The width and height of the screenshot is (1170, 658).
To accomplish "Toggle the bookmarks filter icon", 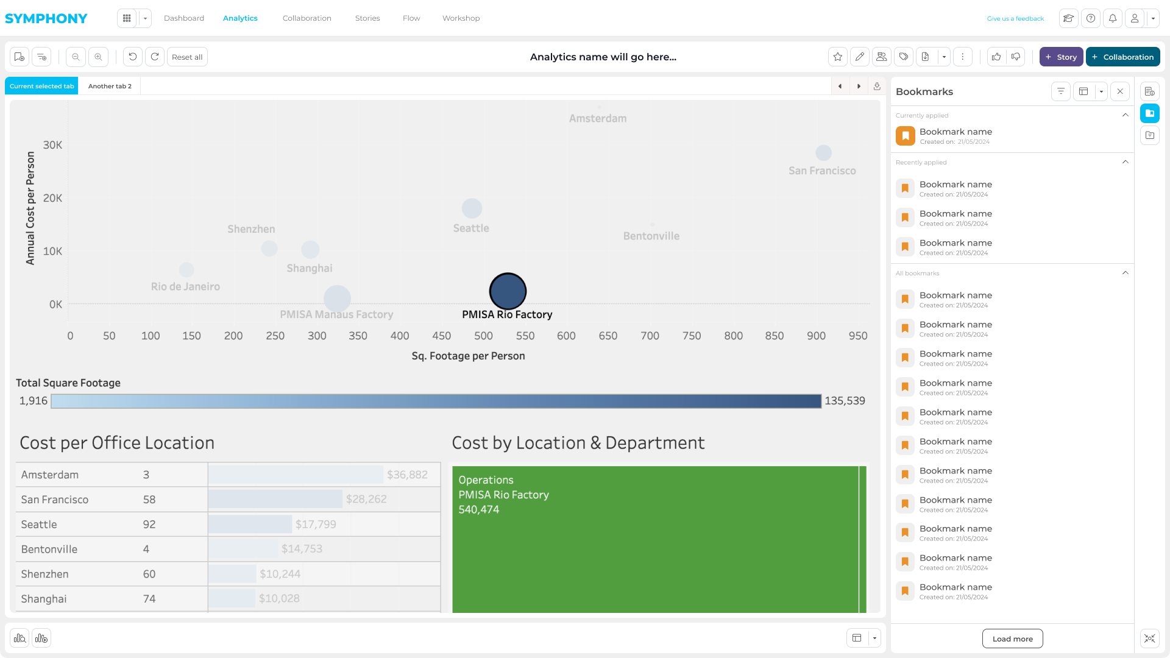I will pyautogui.click(x=1061, y=91).
